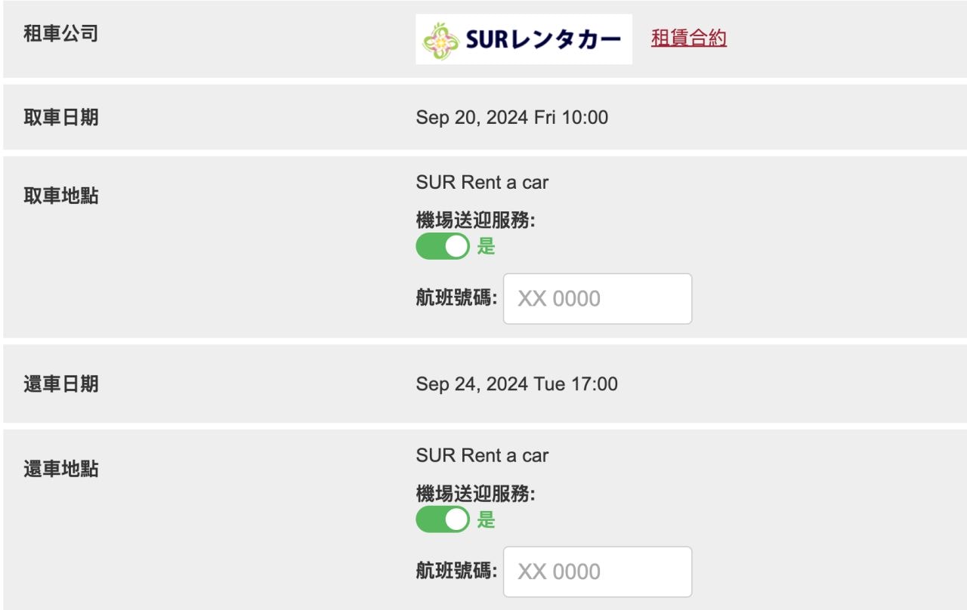The height and width of the screenshot is (610, 967).
Task: Click the 是 label beside return shuttle toggle
Action: point(486,520)
